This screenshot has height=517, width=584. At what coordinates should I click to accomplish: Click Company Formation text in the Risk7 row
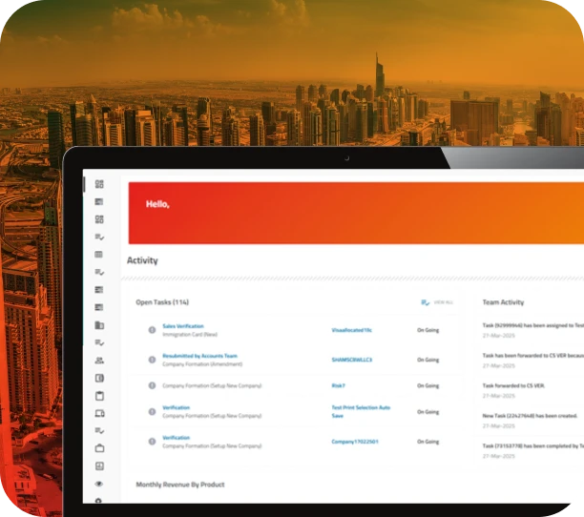coord(212,386)
